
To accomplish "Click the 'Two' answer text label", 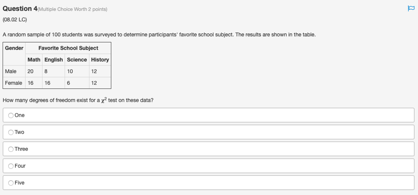I will click(x=20, y=132).
